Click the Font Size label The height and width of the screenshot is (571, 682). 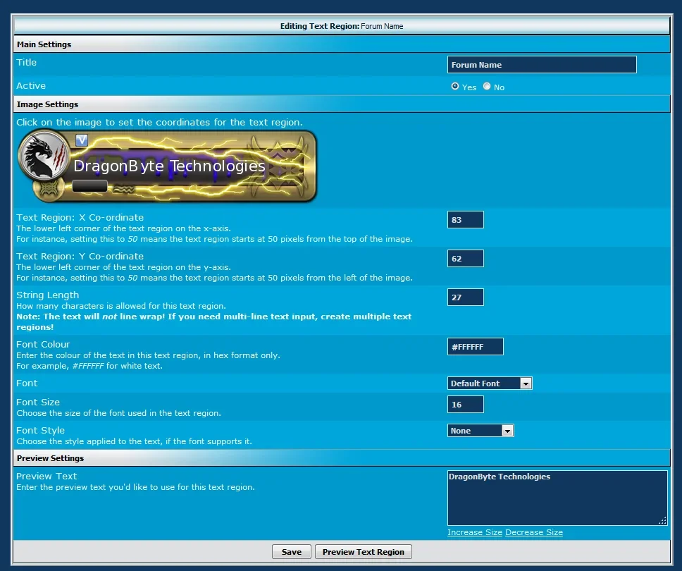(x=38, y=402)
